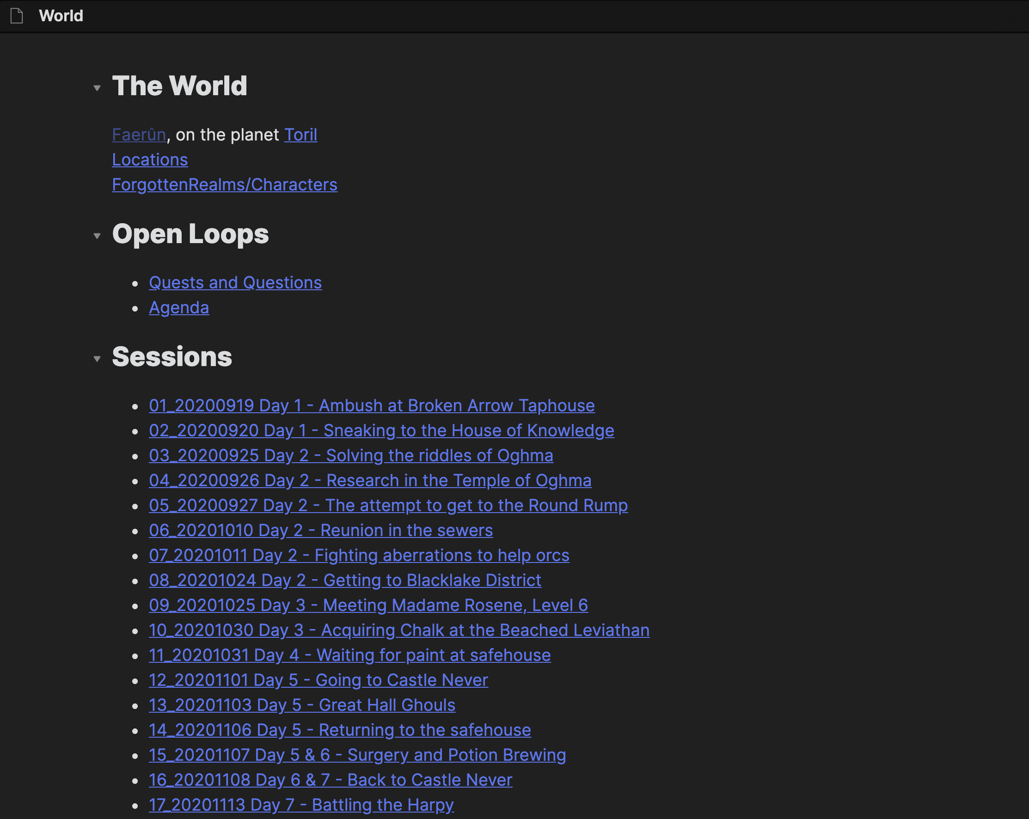Open ForgottenRealms/Characters link
The image size is (1029, 819).
pos(224,184)
